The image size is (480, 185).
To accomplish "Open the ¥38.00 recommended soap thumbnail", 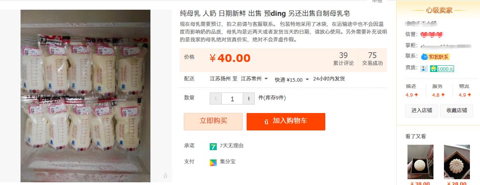I will pos(420,162).
